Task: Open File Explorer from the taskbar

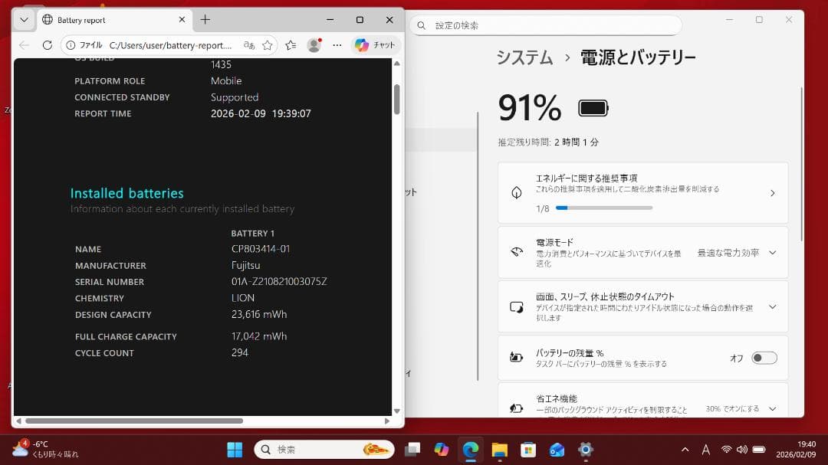Action: 498,449
